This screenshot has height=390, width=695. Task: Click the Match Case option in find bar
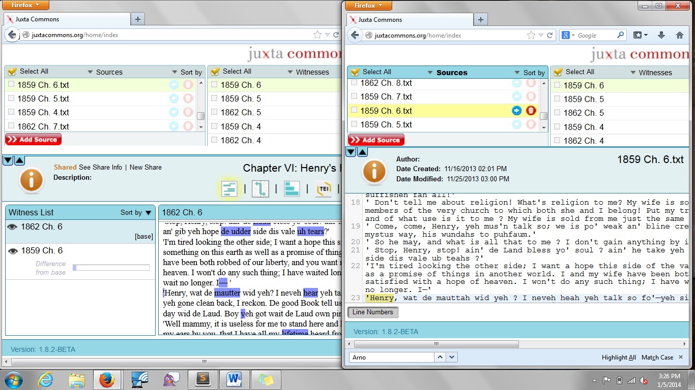pyautogui.click(x=657, y=357)
